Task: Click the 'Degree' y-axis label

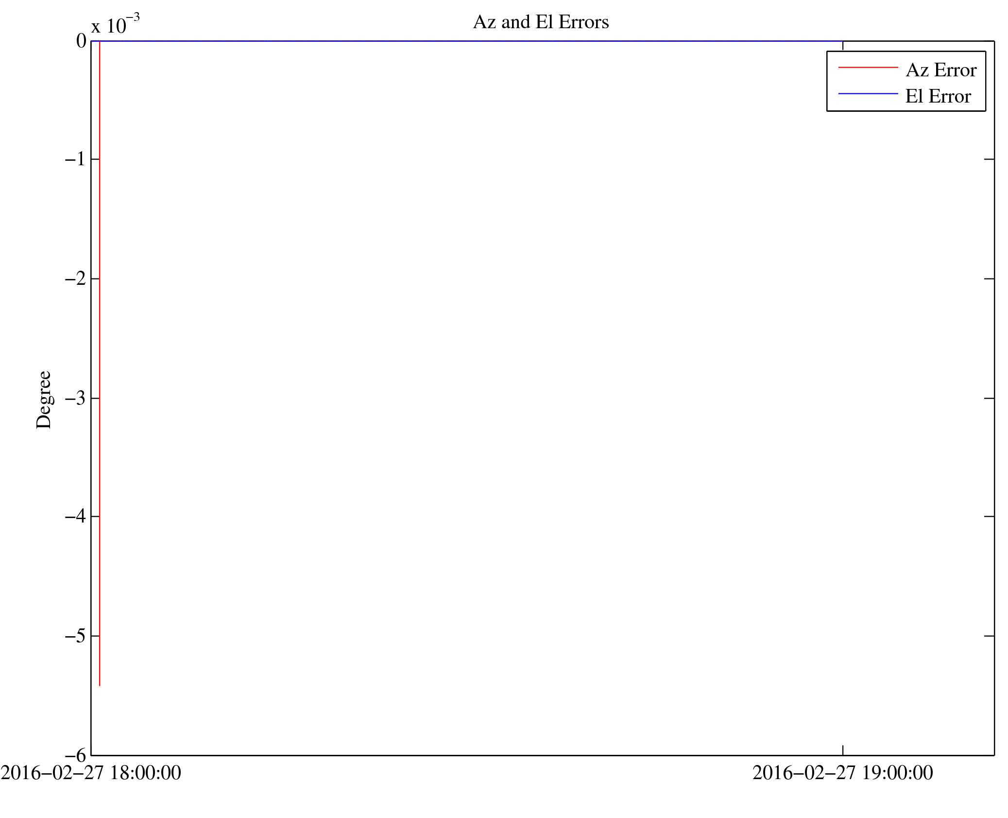Action: [x=44, y=400]
